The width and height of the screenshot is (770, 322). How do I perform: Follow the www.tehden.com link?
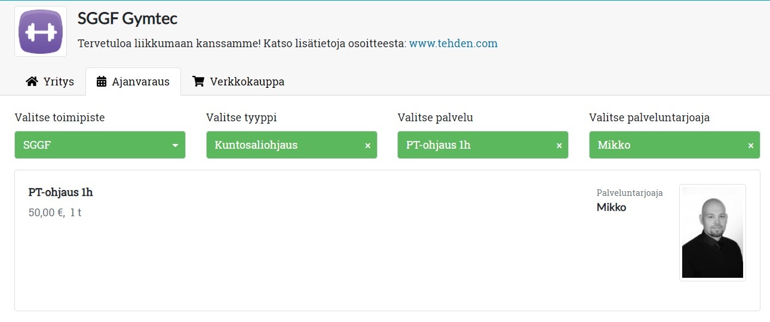tap(453, 44)
